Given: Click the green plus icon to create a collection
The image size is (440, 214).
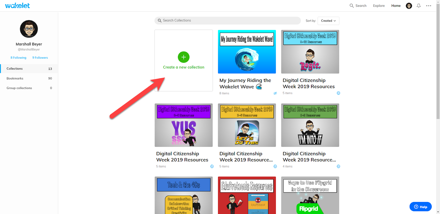Looking at the screenshot, I should pyautogui.click(x=184, y=57).
